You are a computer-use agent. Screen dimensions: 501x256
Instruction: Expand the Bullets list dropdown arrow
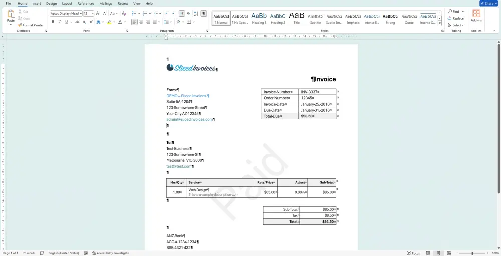139,14
